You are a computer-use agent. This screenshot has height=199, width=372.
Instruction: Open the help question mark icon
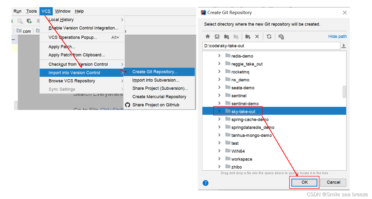206,183
